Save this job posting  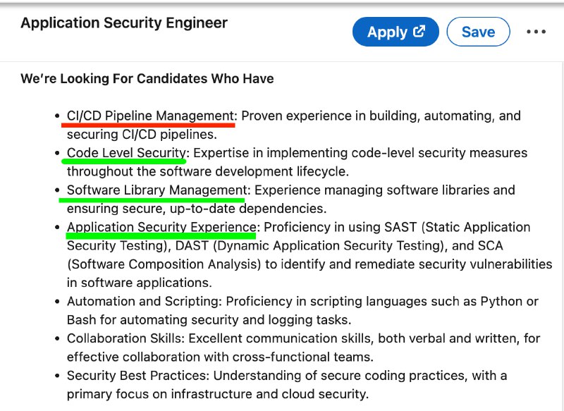[x=478, y=32]
